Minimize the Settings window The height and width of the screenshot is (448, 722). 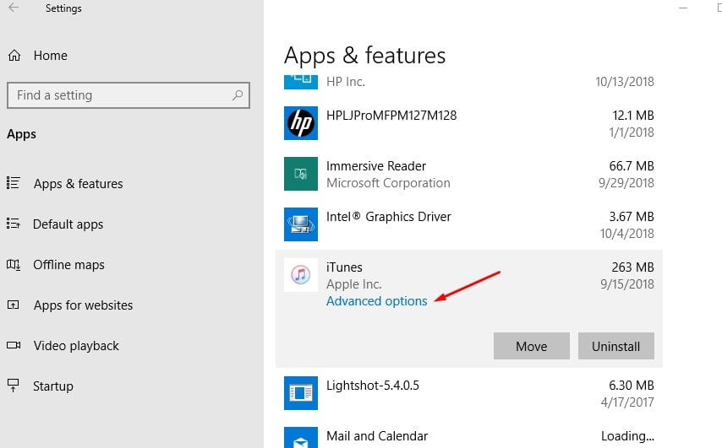pyautogui.click(x=683, y=8)
